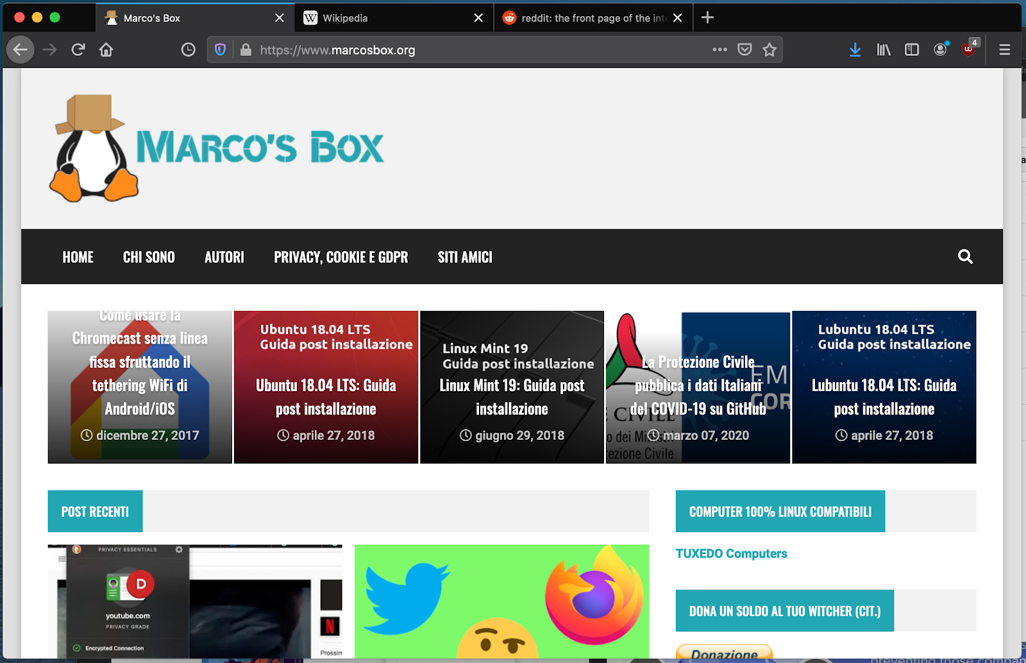Click COMPUTER 100% LINUX COMPATIBILI heading

tap(780, 512)
